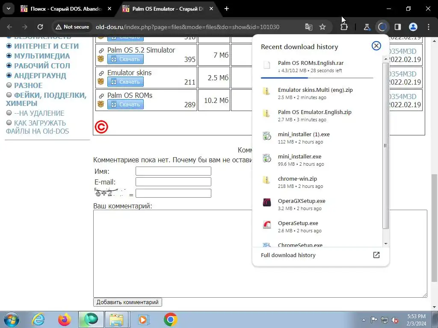Click the page vertical scrollbar thumb

point(434,228)
